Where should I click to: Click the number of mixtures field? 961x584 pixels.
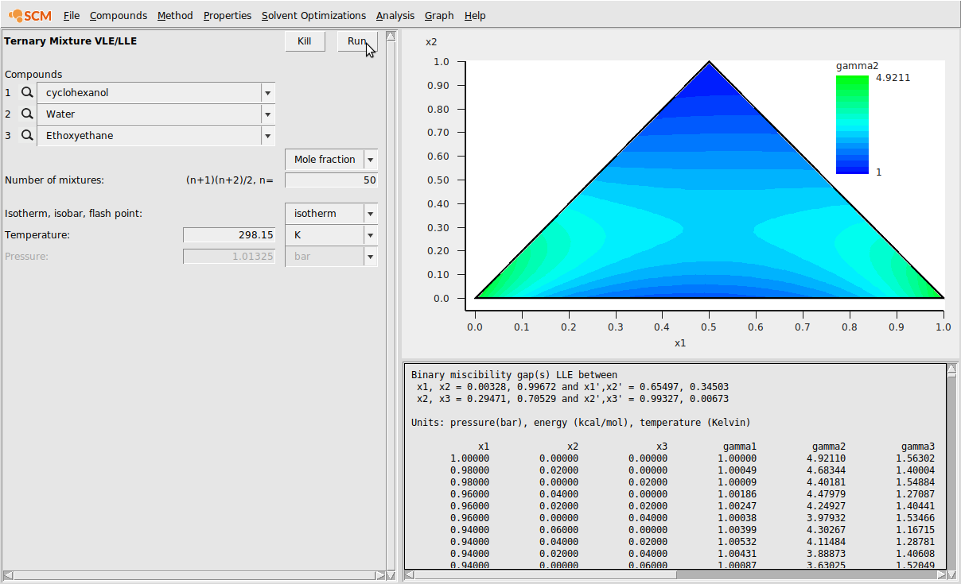click(331, 180)
